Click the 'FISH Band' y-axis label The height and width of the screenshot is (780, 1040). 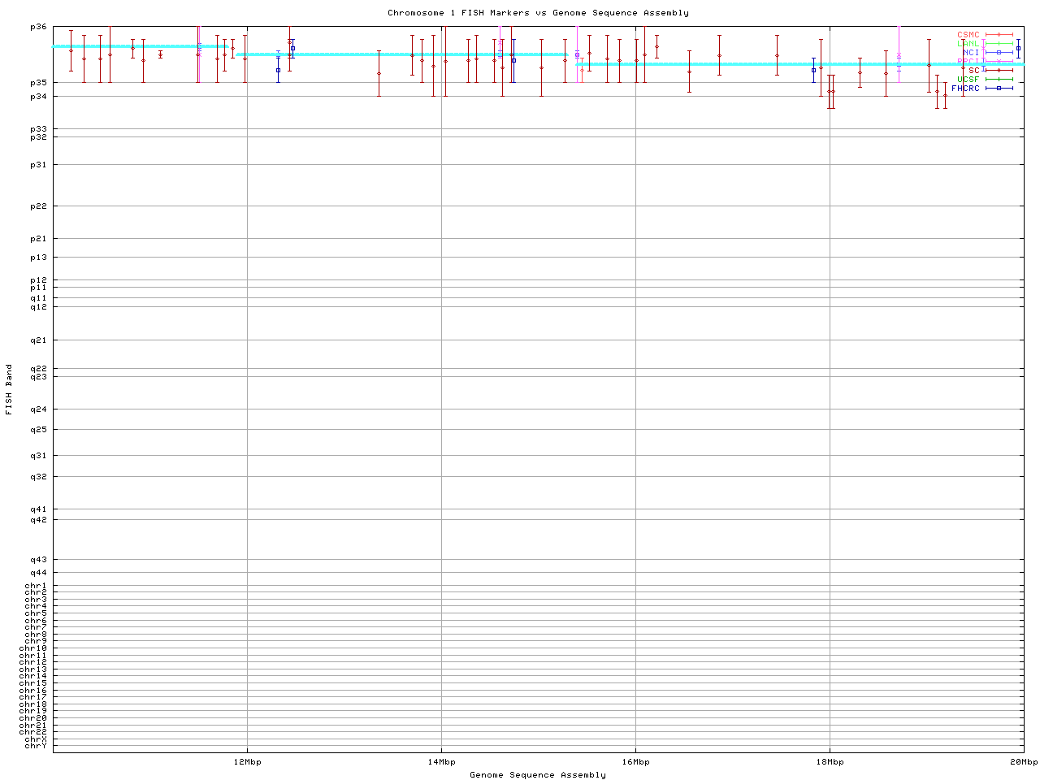tap(9, 389)
